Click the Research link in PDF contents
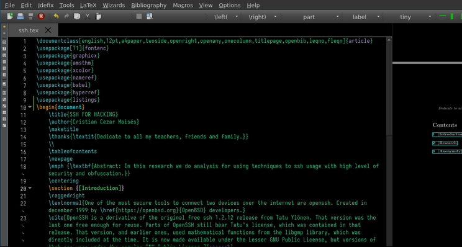 pos(445,143)
